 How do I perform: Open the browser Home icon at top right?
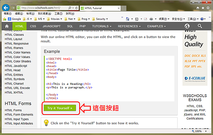[x=198, y=8]
